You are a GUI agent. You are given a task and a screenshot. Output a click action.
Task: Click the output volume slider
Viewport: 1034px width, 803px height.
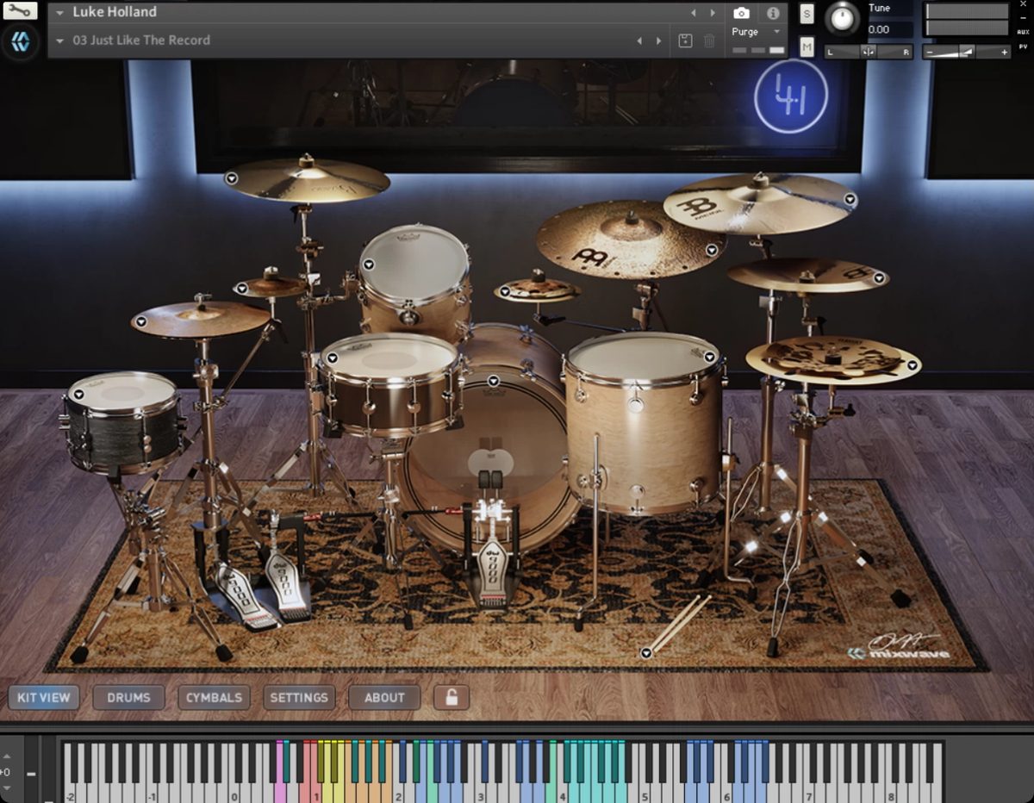966,52
